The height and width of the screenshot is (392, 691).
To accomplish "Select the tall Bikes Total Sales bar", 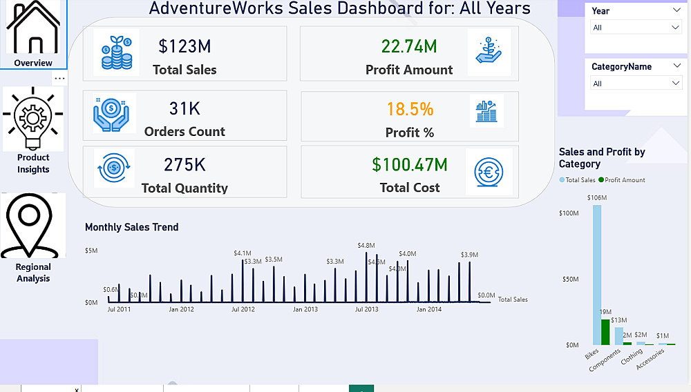I will pos(596,275).
